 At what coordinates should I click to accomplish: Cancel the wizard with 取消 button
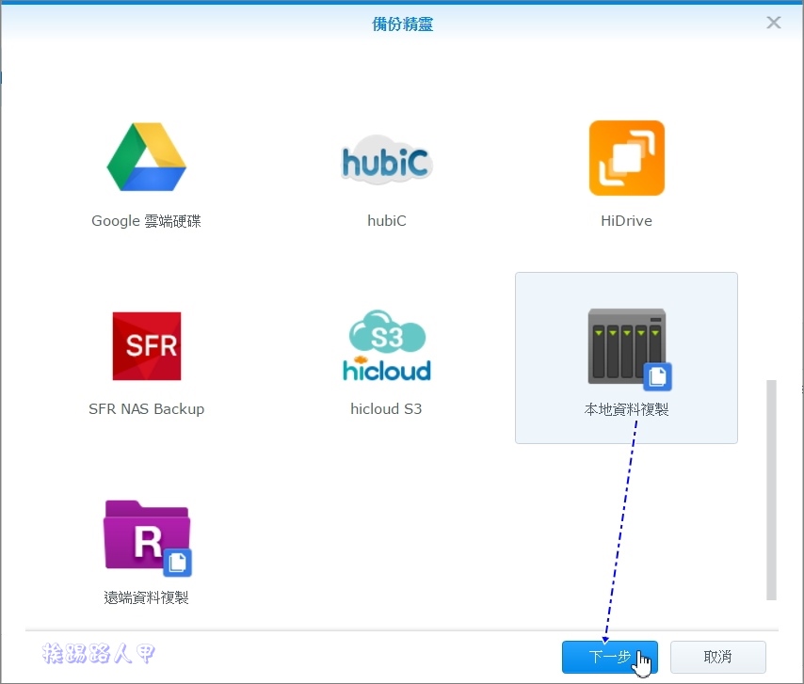coord(717,657)
